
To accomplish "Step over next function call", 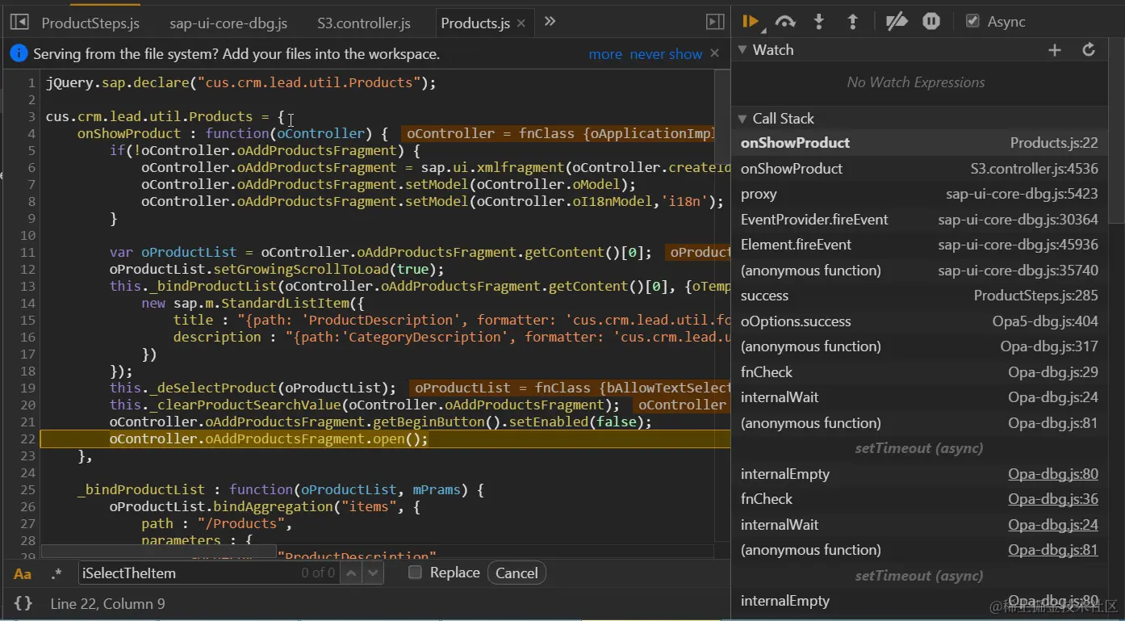I will coord(784,22).
